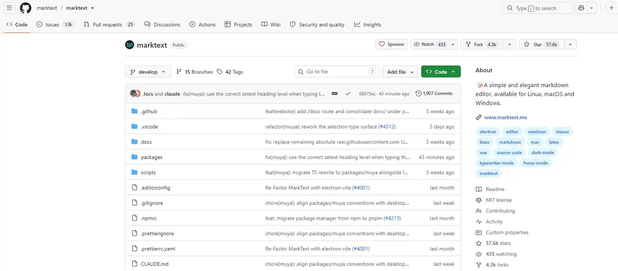Expand the Watch options dropdown arrow
The height and width of the screenshot is (271, 618).
(453, 44)
